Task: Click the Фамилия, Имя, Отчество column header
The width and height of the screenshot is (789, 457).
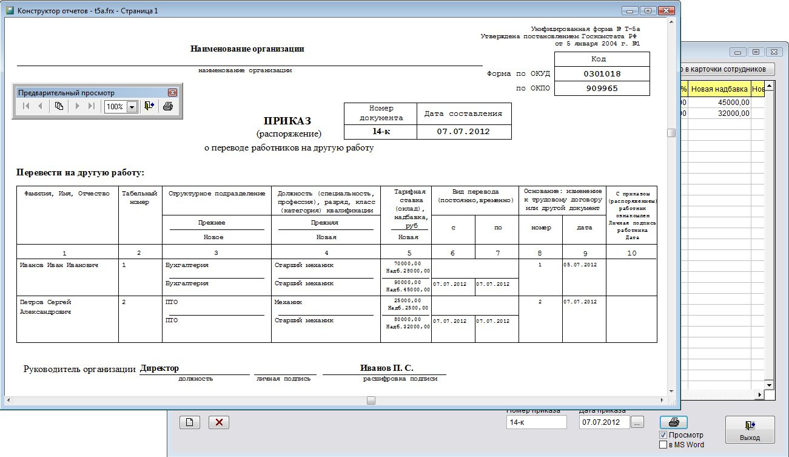Action: click(x=67, y=194)
